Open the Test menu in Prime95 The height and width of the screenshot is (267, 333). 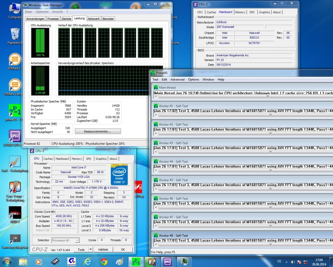[x=155, y=79]
